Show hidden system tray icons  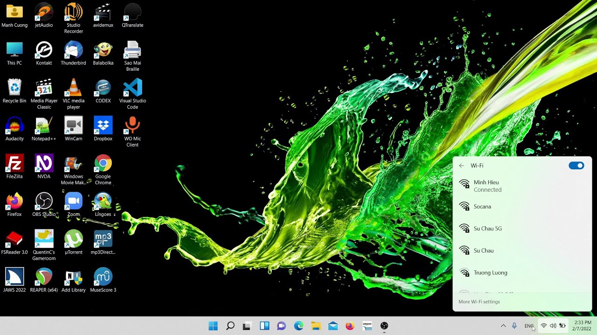point(503,326)
